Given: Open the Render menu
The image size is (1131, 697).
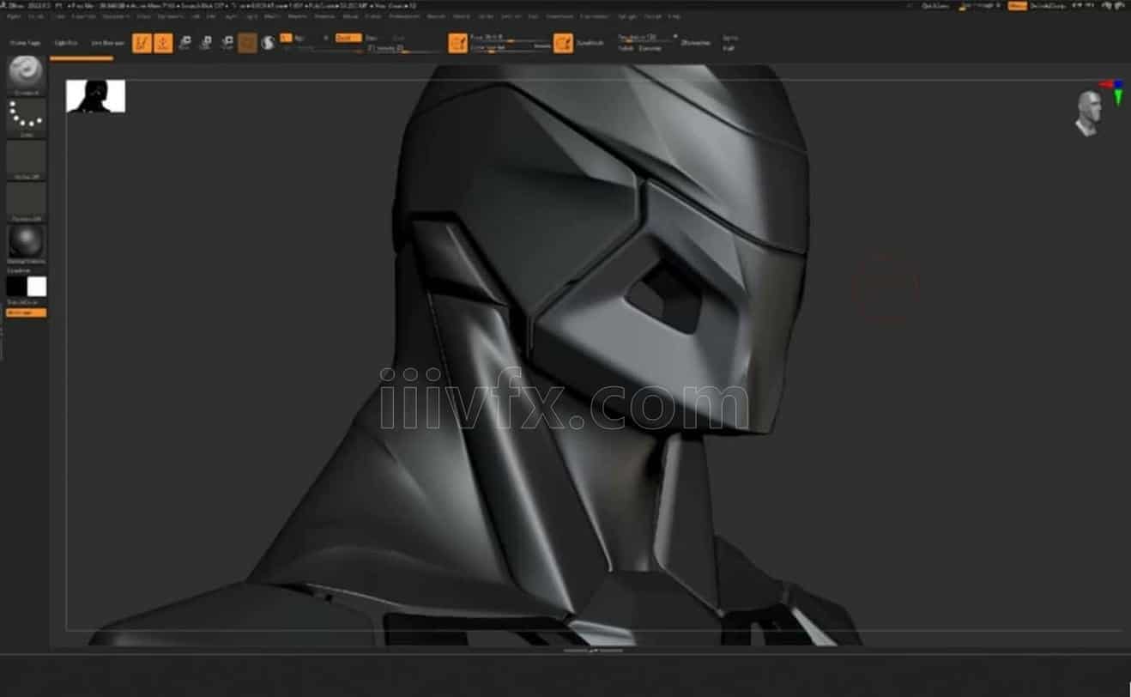Looking at the screenshot, I should point(436,16).
